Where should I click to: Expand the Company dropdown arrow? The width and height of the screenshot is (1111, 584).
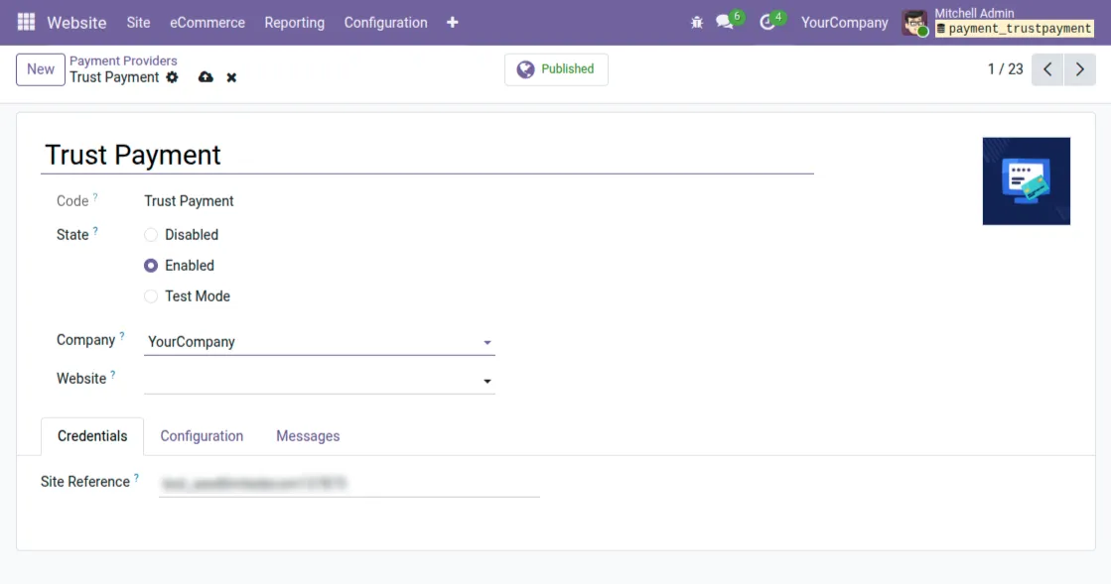pyautogui.click(x=486, y=343)
